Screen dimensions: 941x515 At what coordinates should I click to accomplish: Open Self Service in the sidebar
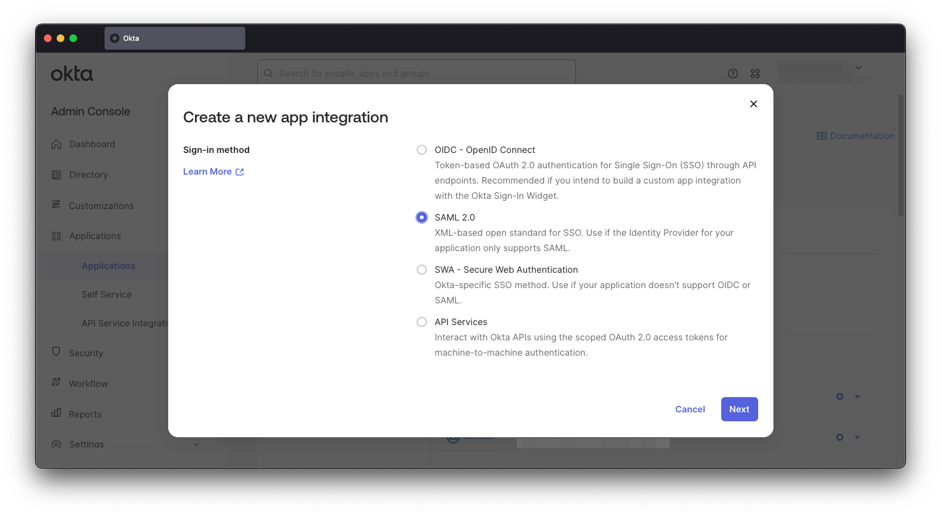point(106,294)
